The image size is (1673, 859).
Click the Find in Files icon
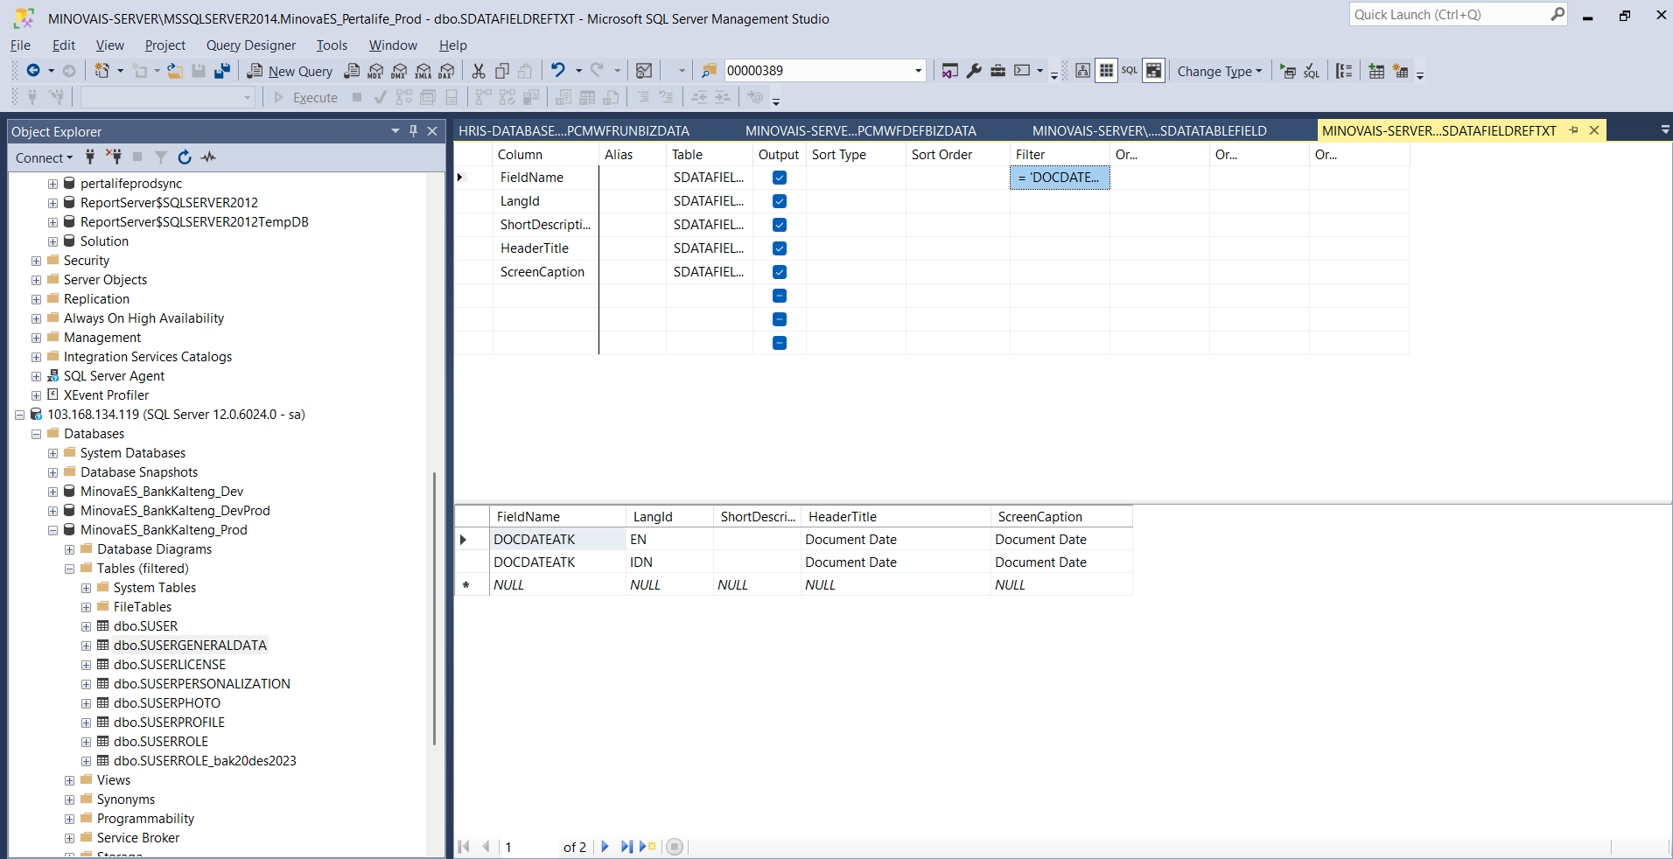coord(709,71)
